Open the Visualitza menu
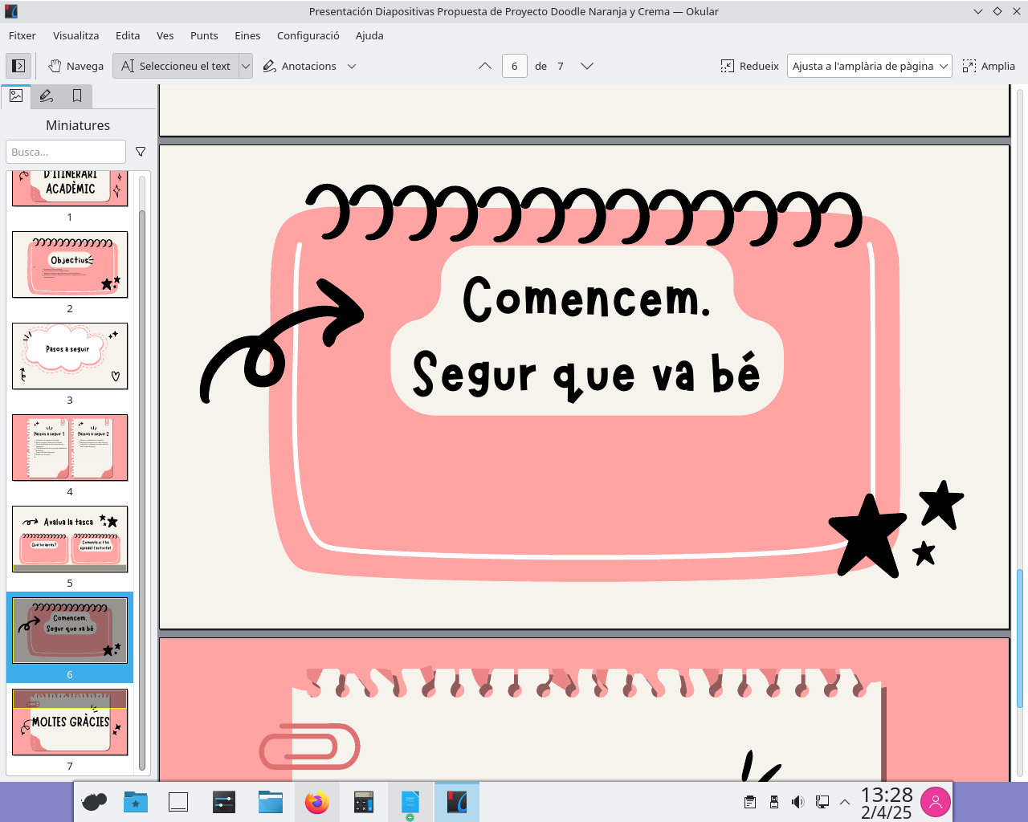 pyautogui.click(x=75, y=35)
